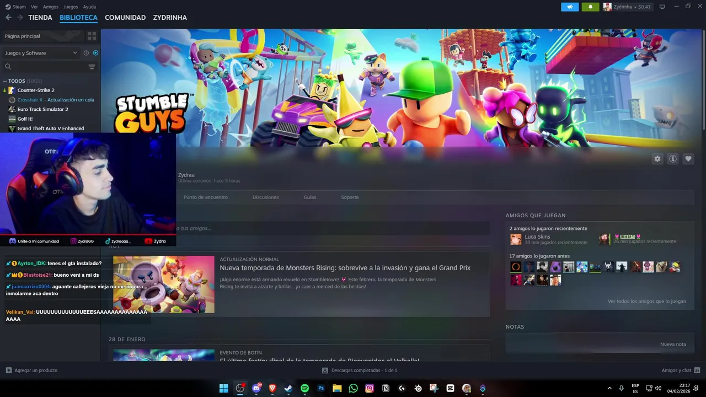Open the Amigos menu
Screen dimensions: 706x397
click(x=51, y=7)
